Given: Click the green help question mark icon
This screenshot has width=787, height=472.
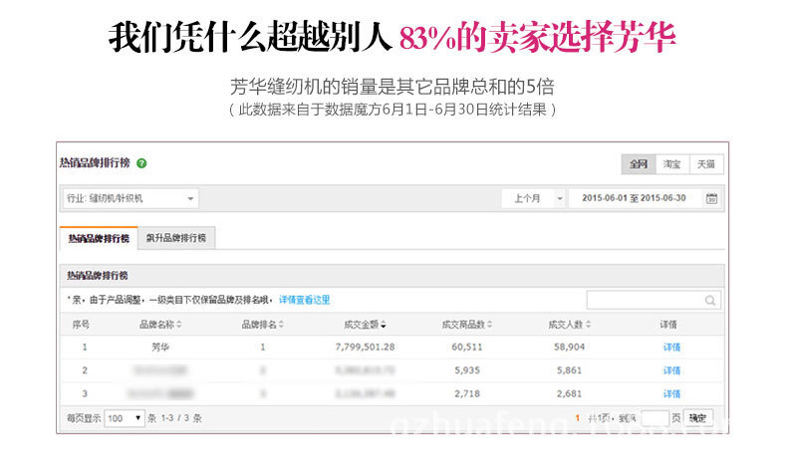Looking at the screenshot, I should point(141,163).
